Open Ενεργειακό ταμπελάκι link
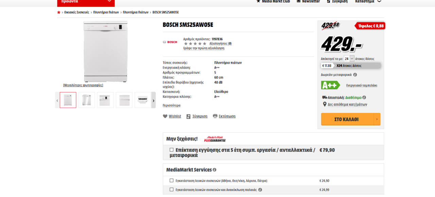Image resolution: width=435 pixels, height=197 pixels. point(362,85)
